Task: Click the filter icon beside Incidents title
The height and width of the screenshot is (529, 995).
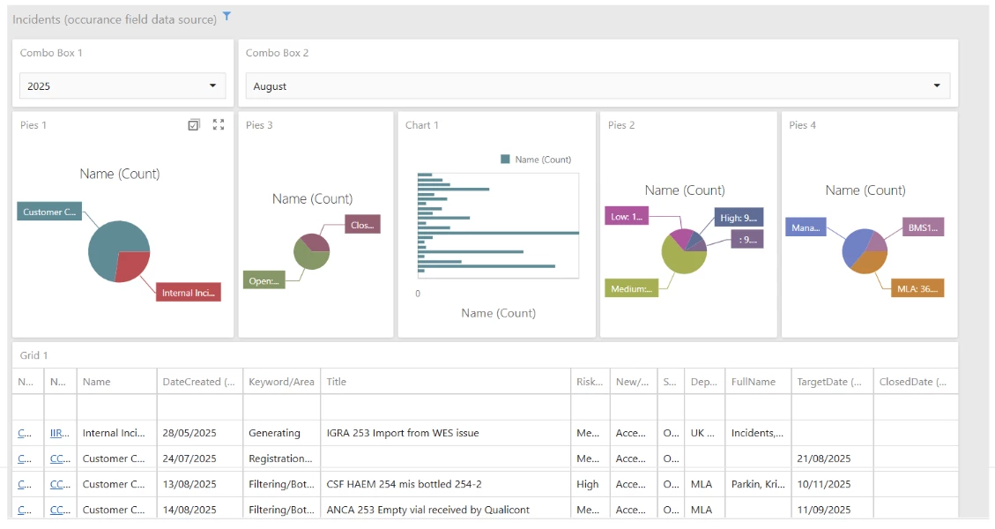Action: [x=226, y=16]
